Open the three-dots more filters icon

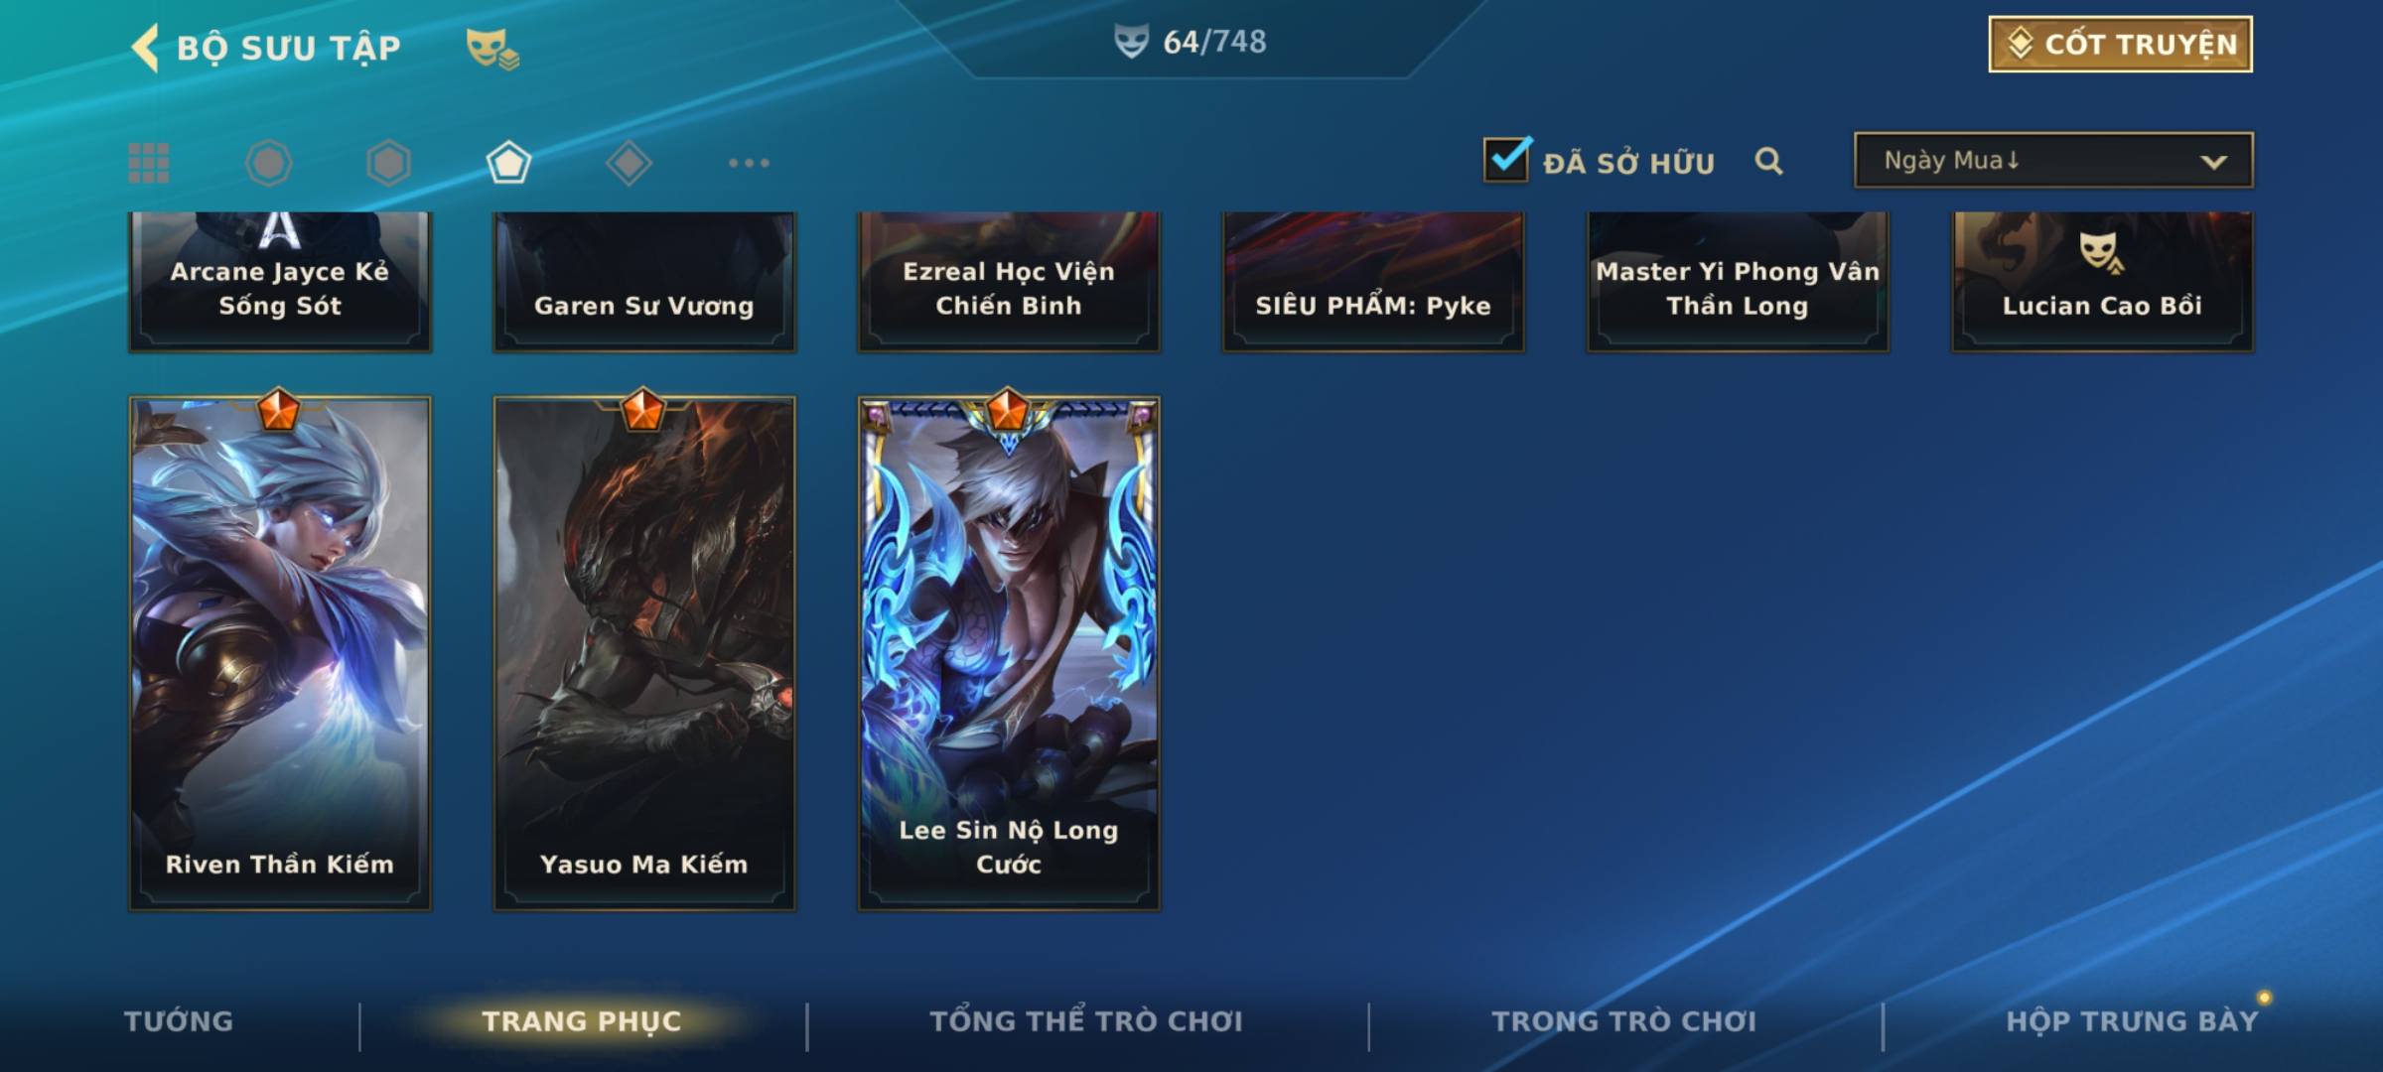749,163
